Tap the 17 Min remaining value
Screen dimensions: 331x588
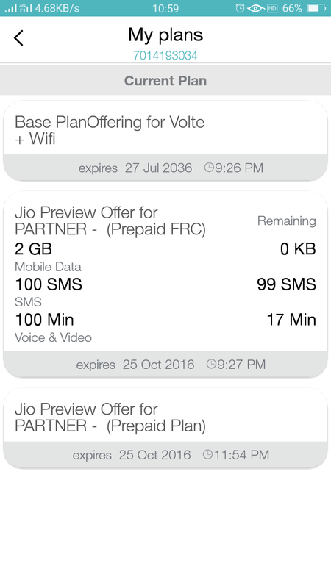[291, 320]
